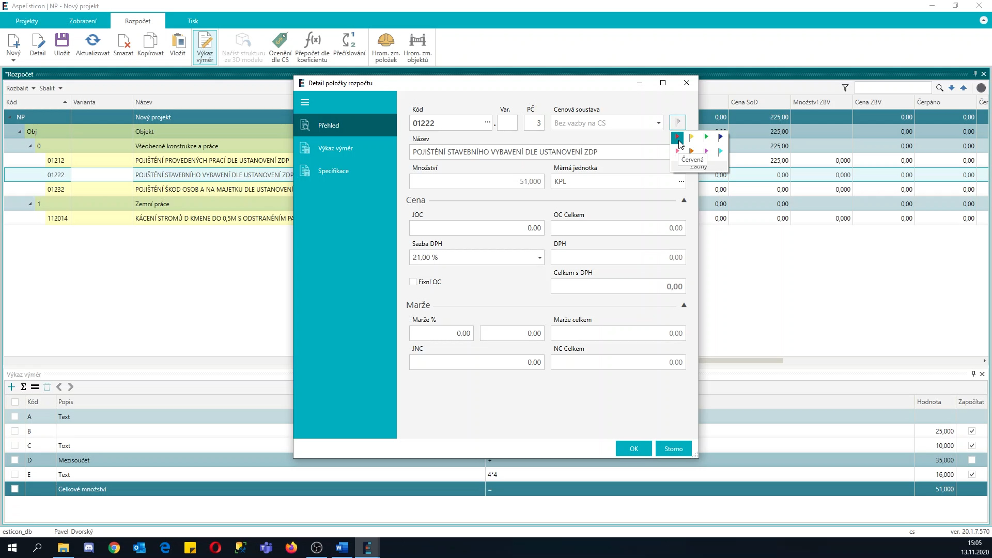Click the Hrom. zm. položek helmet icon

[x=386, y=41]
